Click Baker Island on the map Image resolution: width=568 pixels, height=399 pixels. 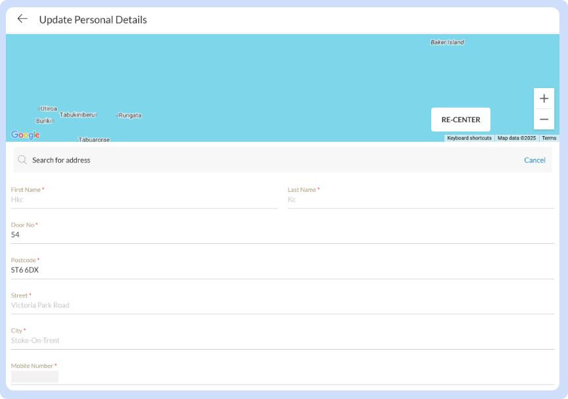coord(447,42)
